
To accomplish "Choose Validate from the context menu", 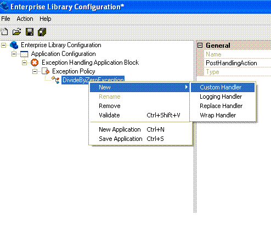I will tap(140, 115).
